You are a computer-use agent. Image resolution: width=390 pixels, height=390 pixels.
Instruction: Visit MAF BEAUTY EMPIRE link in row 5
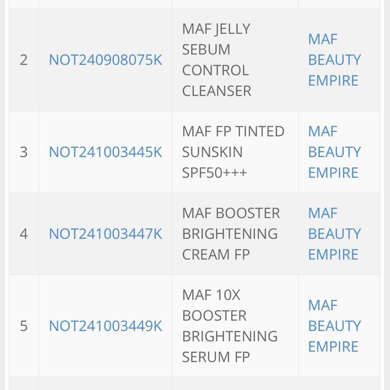pyautogui.click(x=334, y=326)
